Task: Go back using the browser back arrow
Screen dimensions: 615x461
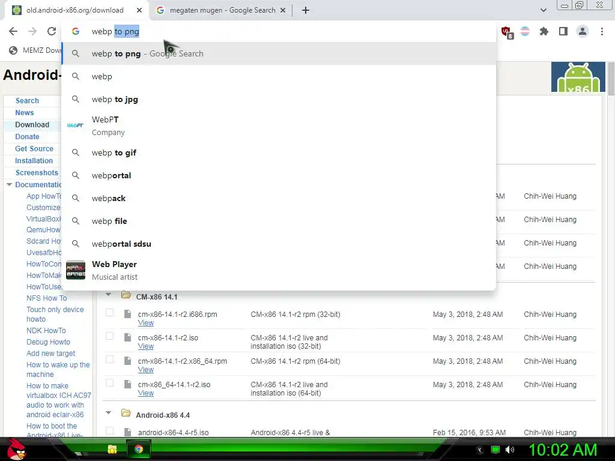Action: click(x=13, y=31)
